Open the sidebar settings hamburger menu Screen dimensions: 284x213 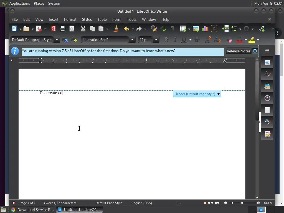[267, 51]
